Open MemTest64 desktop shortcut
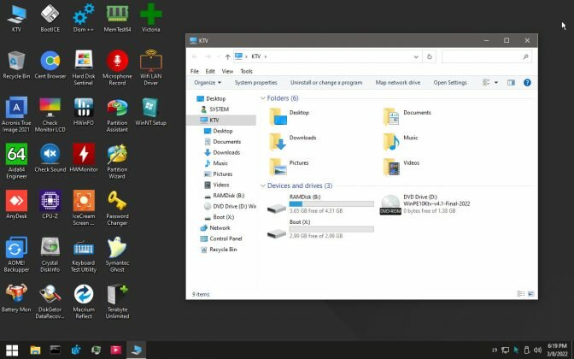Viewport: 574px width, 359px height. [x=117, y=18]
